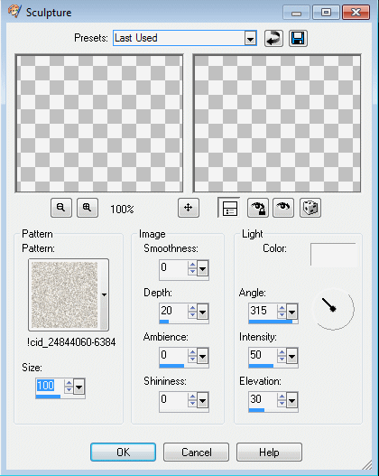Close the Sculpture dialog with X
The image size is (379, 476).
pos(356,13)
